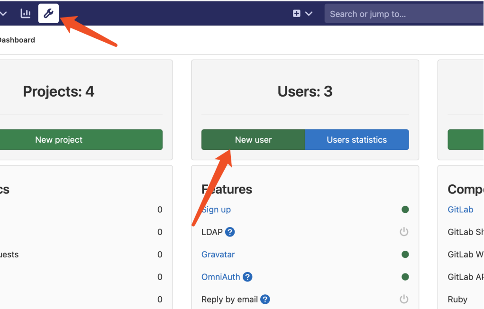Click the Reply by email power icon

pos(404,299)
